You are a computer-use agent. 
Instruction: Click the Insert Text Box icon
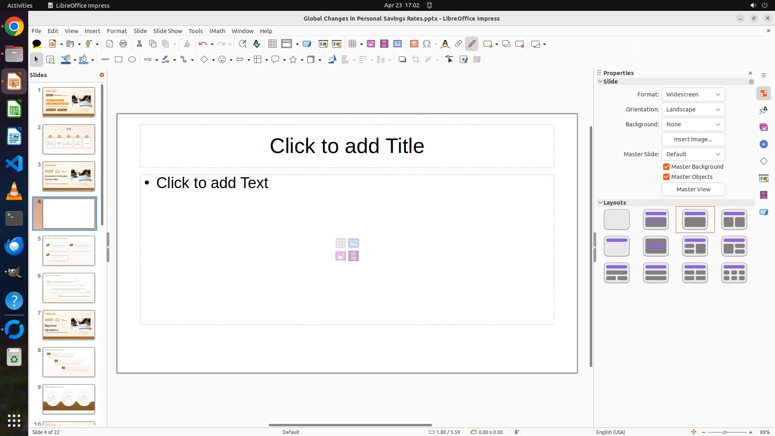coord(414,44)
